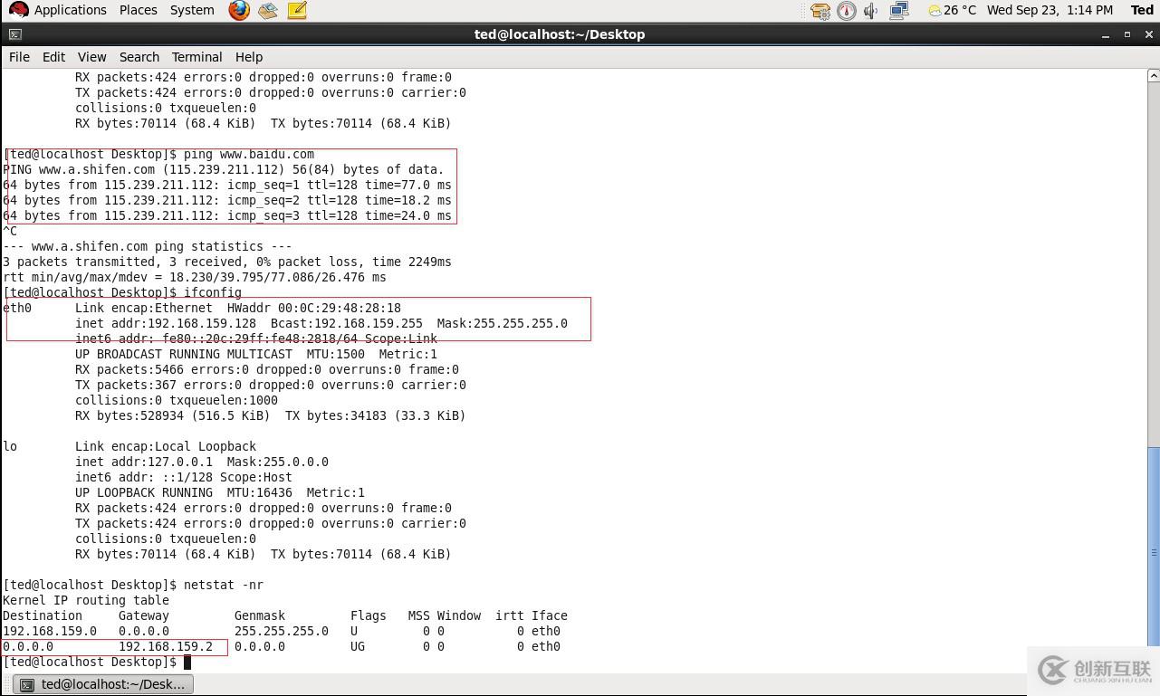Open the Help menu in terminal
This screenshot has width=1160, height=696.
click(x=249, y=56)
